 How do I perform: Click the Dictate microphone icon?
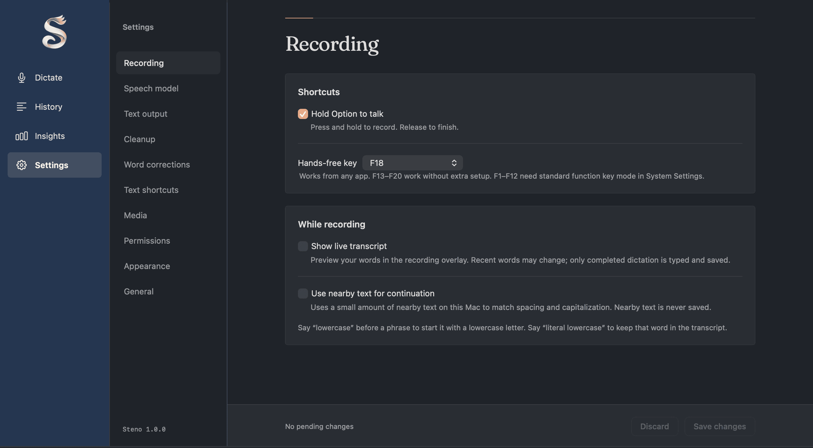tap(22, 78)
